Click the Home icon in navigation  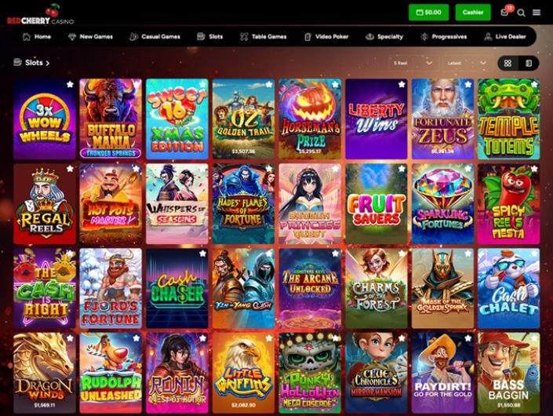tap(27, 37)
